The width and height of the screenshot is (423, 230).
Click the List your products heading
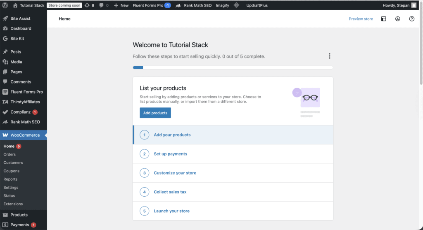pyautogui.click(x=163, y=88)
